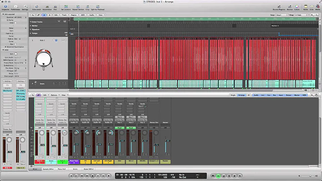
Task: Open the Drag mode dropdown
Action: tap(301, 15)
